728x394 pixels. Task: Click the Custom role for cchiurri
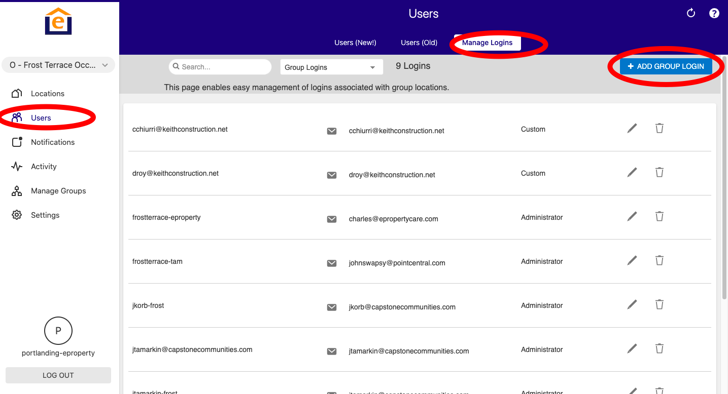pos(533,129)
